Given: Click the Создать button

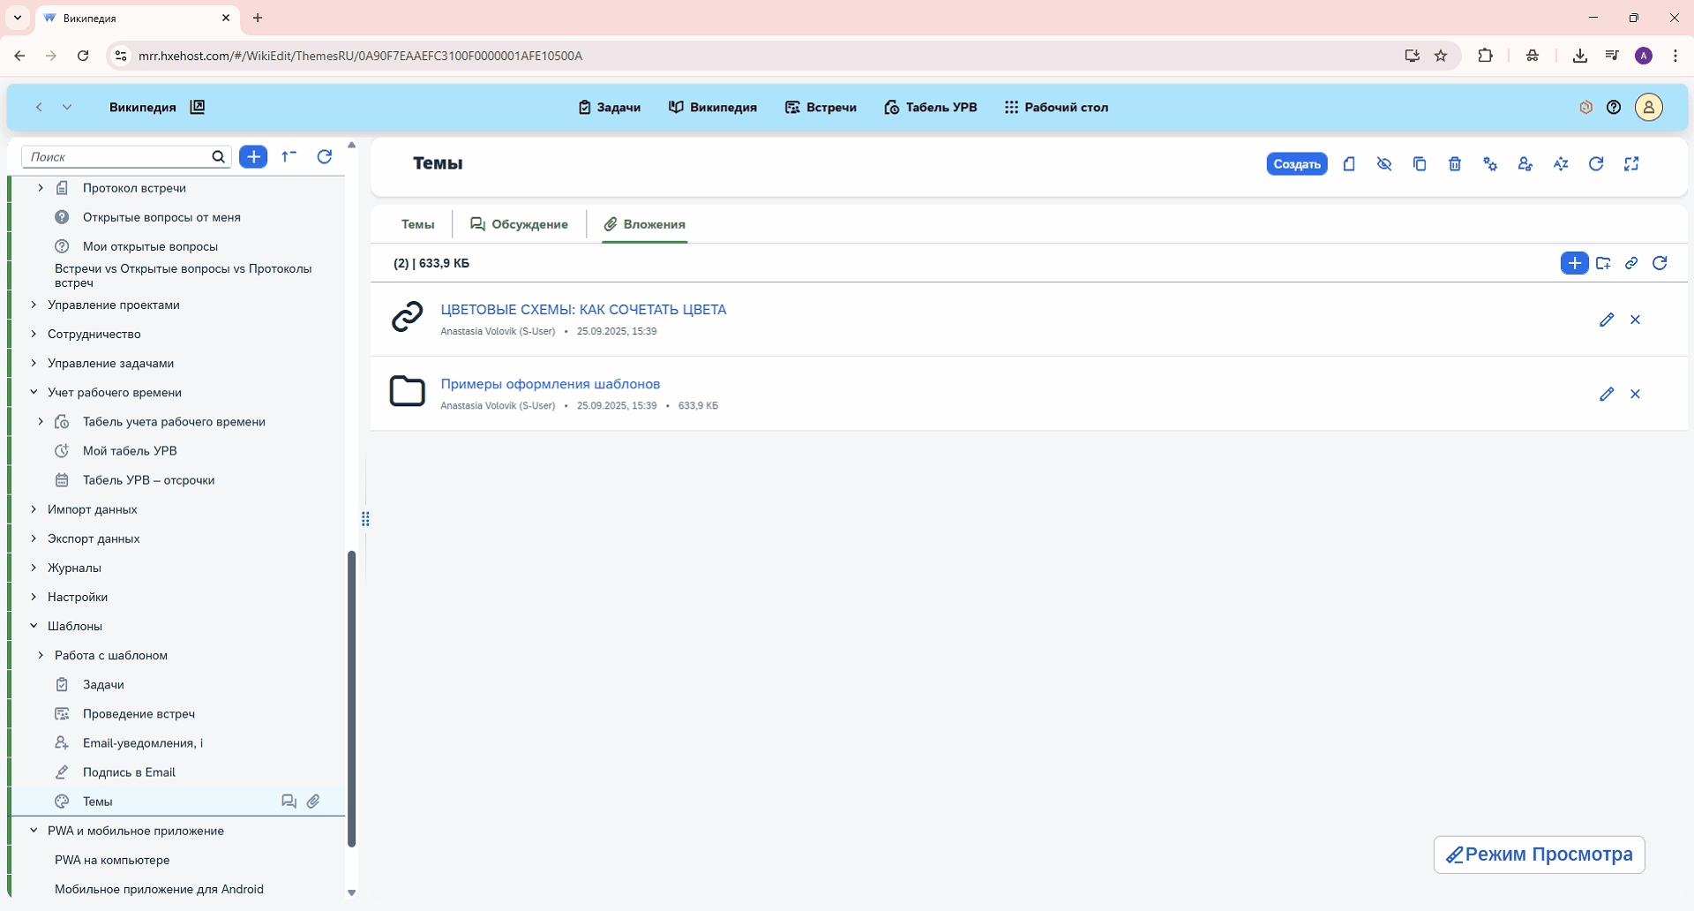Looking at the screenshot, I should point(1296,164).
